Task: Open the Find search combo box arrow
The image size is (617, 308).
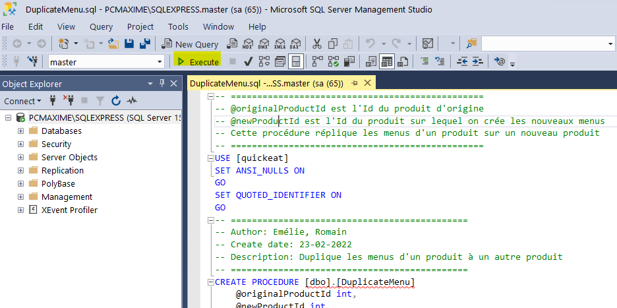Action: [610, 44]
